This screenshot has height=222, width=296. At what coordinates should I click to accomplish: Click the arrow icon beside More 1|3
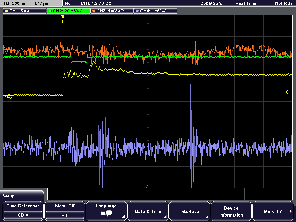pyautogui.click(x=290, y=211)
